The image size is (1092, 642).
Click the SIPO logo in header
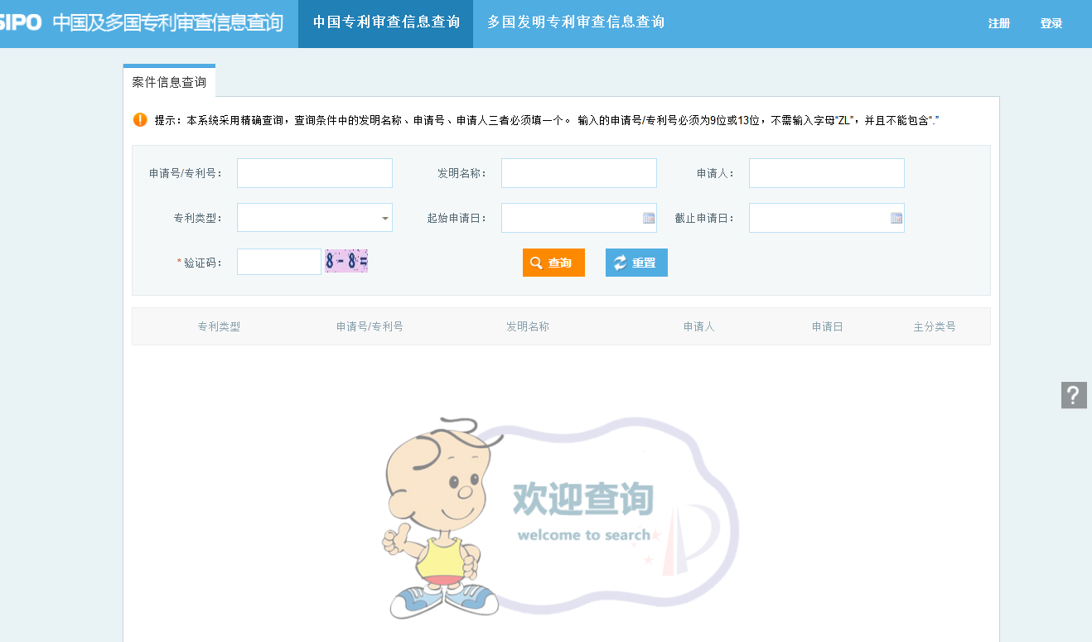(20, 22)
